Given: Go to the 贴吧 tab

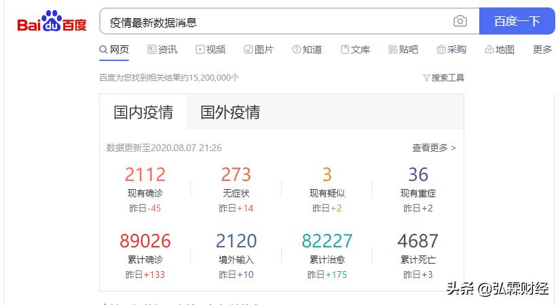Looking at the screenshot, I should pos(403,49).
